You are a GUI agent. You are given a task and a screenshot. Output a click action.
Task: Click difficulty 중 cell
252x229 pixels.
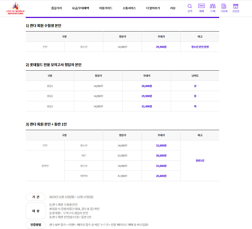tap(195, 96)
